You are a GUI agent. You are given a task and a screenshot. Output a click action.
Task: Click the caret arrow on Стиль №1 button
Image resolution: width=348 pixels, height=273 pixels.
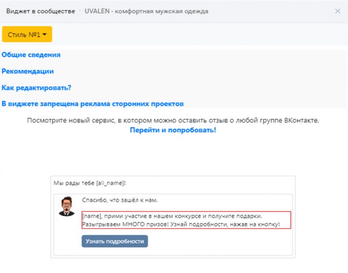(x=44, y=34)
